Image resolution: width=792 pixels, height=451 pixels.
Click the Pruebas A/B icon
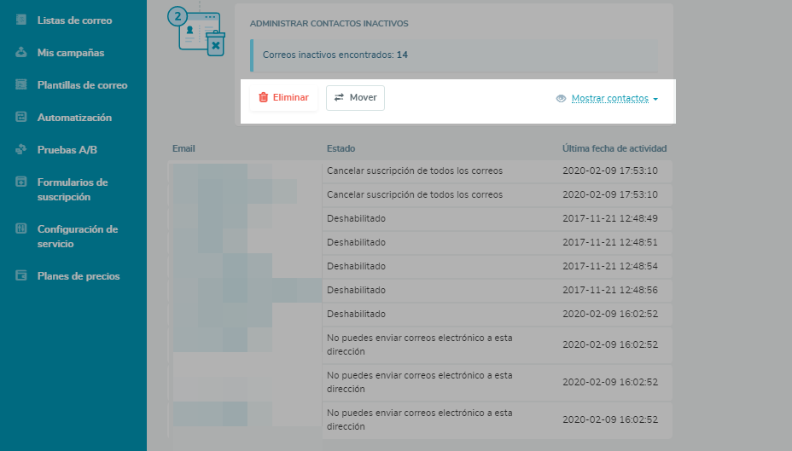coord(21,149)
